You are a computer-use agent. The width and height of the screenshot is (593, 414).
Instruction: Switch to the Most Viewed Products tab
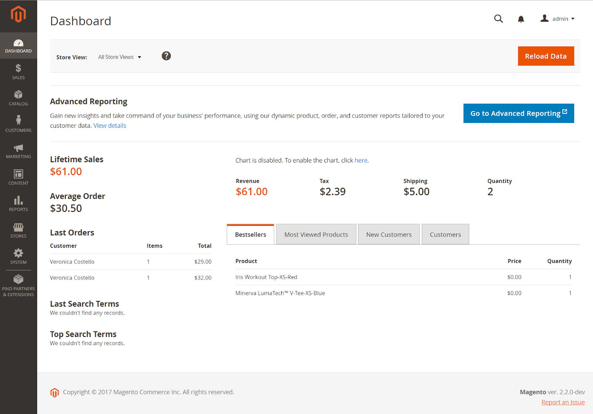316,234
